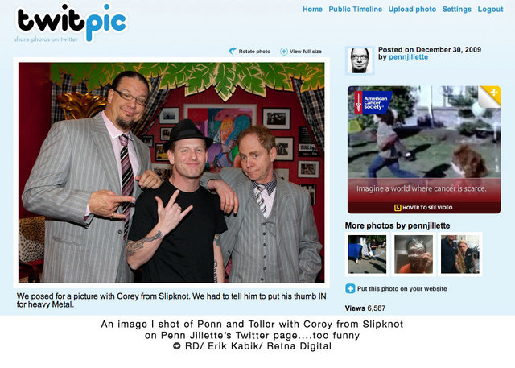This screenshot has height=368, width=515.
Task: Click the Put this photo on your website link
Action: [402, 288]
